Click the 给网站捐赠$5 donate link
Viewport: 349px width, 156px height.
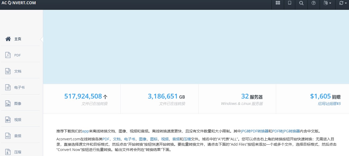click(x=329, y=104)
